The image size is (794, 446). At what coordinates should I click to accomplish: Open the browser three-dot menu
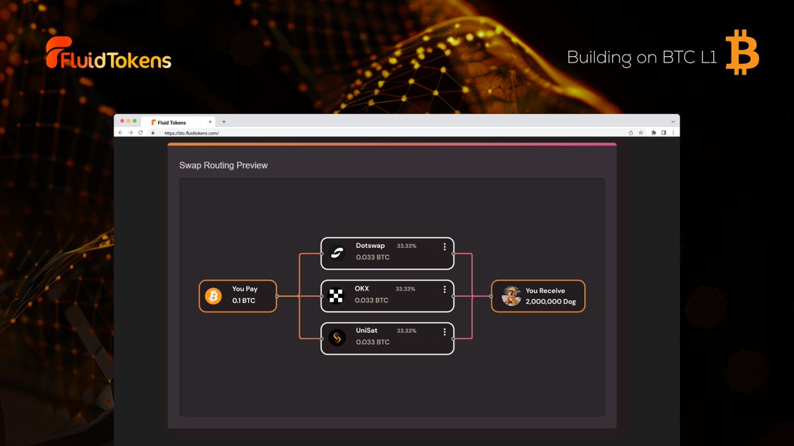point(673,133)
